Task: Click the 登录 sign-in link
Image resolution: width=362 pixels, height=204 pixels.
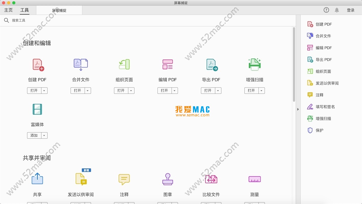Action: 351,10
